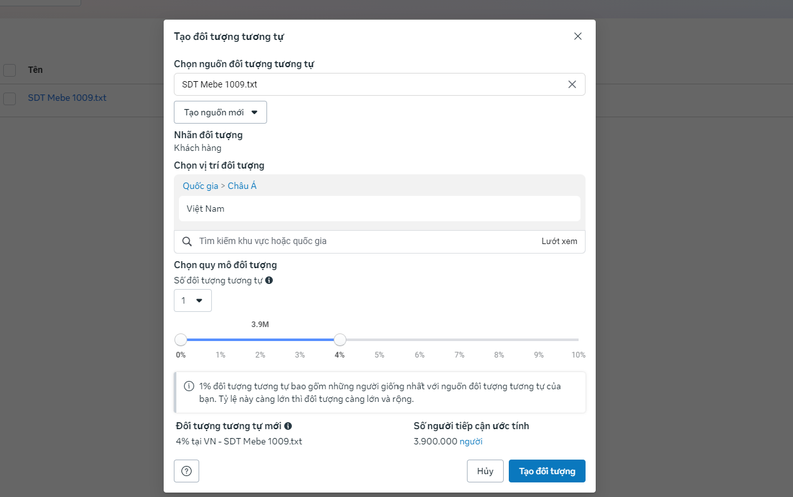793x497 pixels.
Task: Click the 0% slider handle
Action: click(181, 340)
